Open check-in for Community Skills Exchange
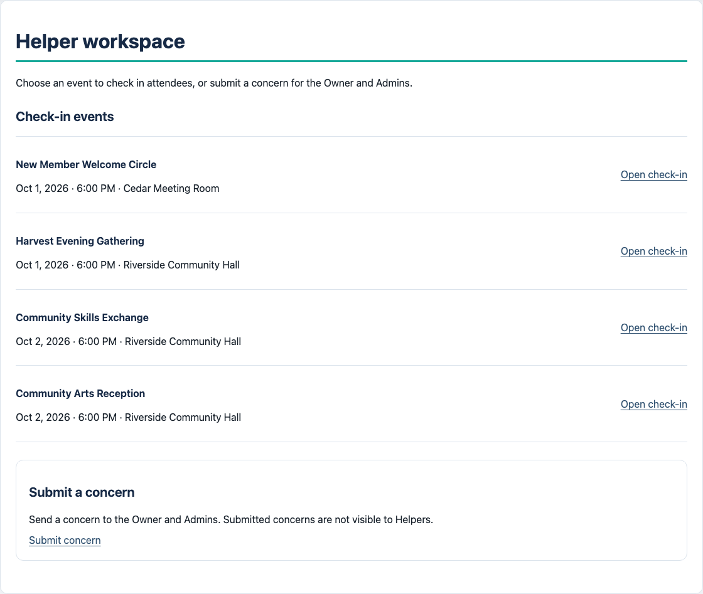This screenshot has width=703, height=594. click(x=653, y=328)
